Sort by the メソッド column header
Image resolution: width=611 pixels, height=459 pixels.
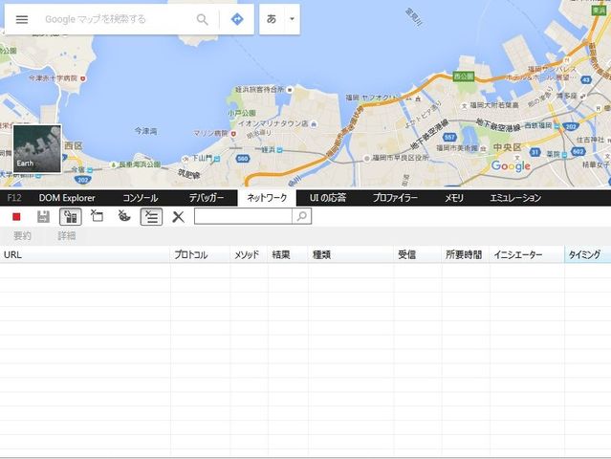[x=249, y=254]
